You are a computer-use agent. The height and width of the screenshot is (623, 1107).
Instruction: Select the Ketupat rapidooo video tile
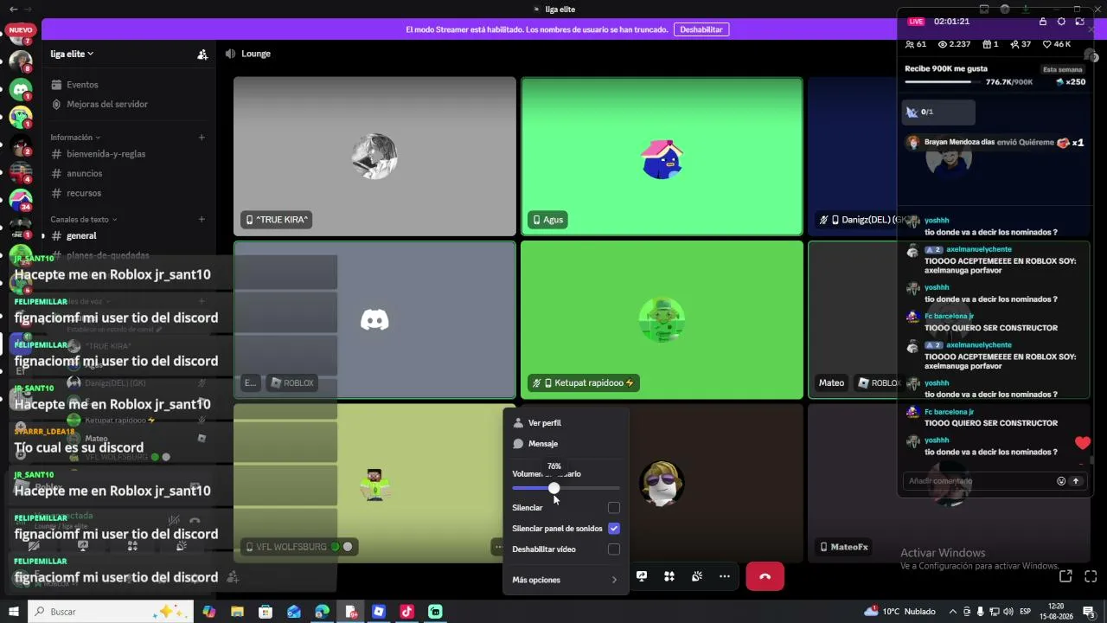(662, 320)
